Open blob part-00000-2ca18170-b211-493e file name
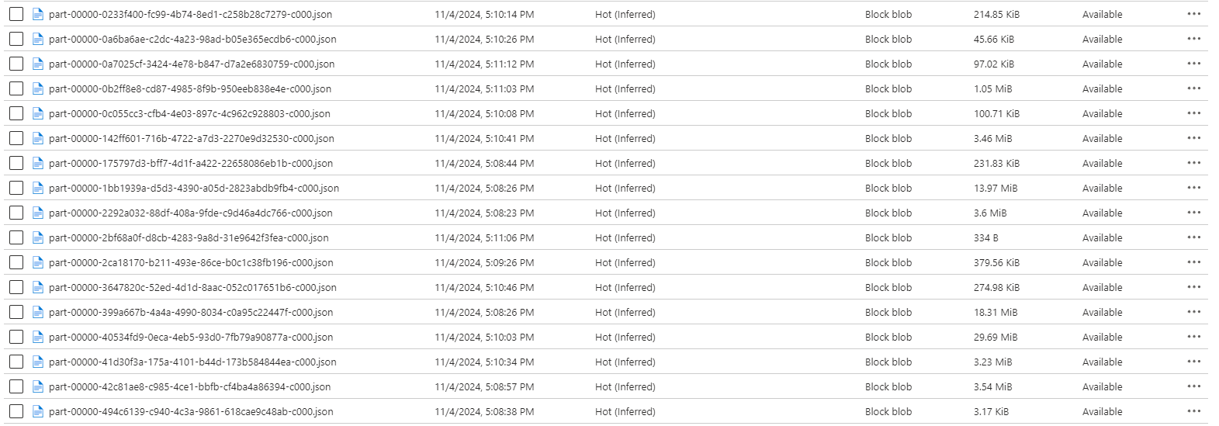Screen dimensions: 1219x426 click(191, 262)
